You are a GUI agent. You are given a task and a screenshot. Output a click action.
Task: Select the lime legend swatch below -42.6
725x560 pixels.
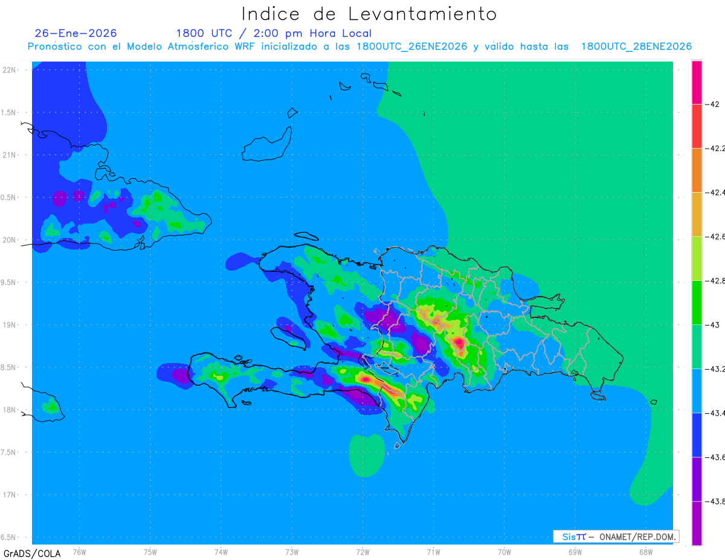pyautogui.click(x=697, y=259)
